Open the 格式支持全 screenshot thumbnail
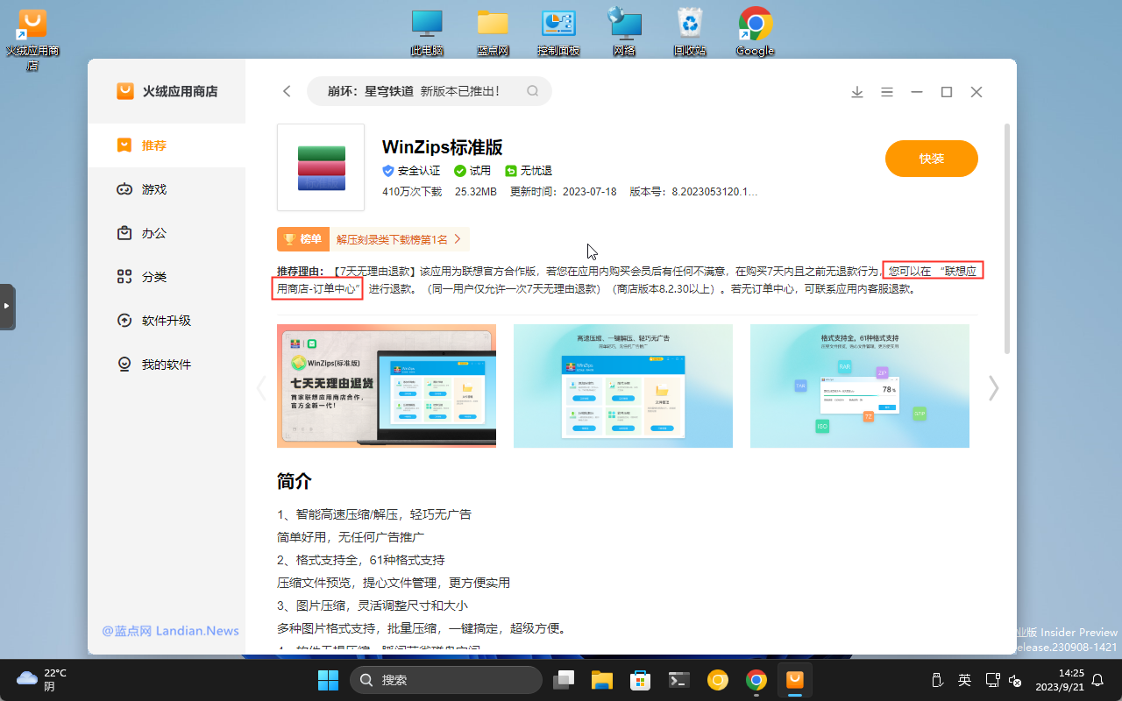Image resolution: width=1122 pixels, height=701 pixels. point(860,386)
